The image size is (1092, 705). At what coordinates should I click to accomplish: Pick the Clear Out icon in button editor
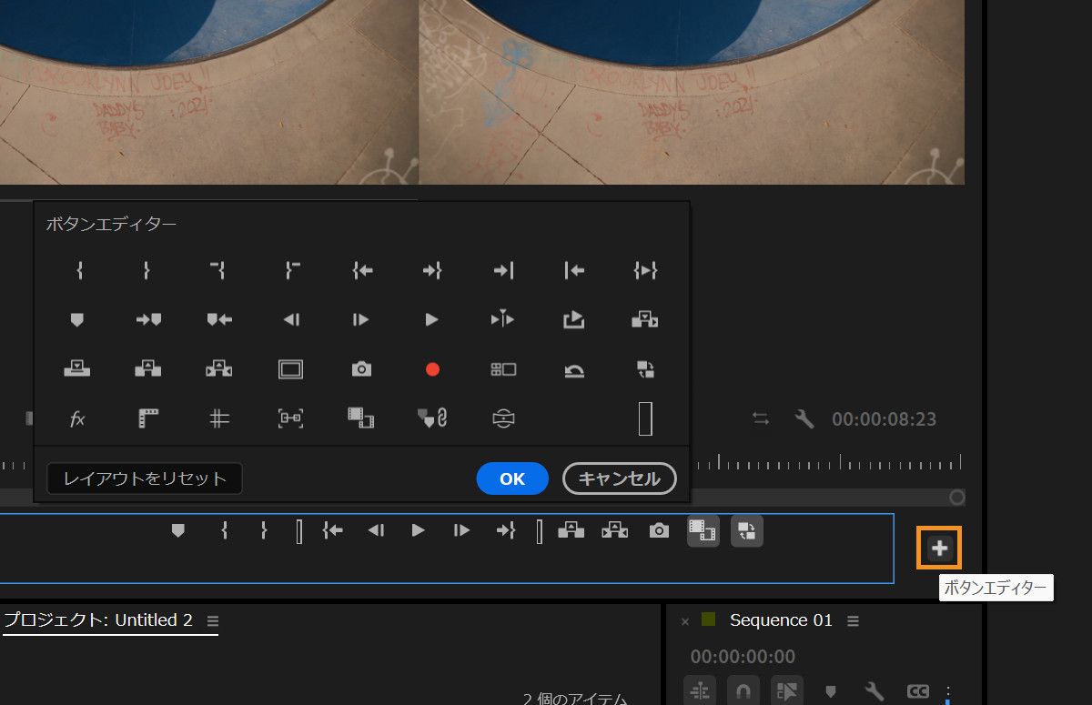click(291, 270)
